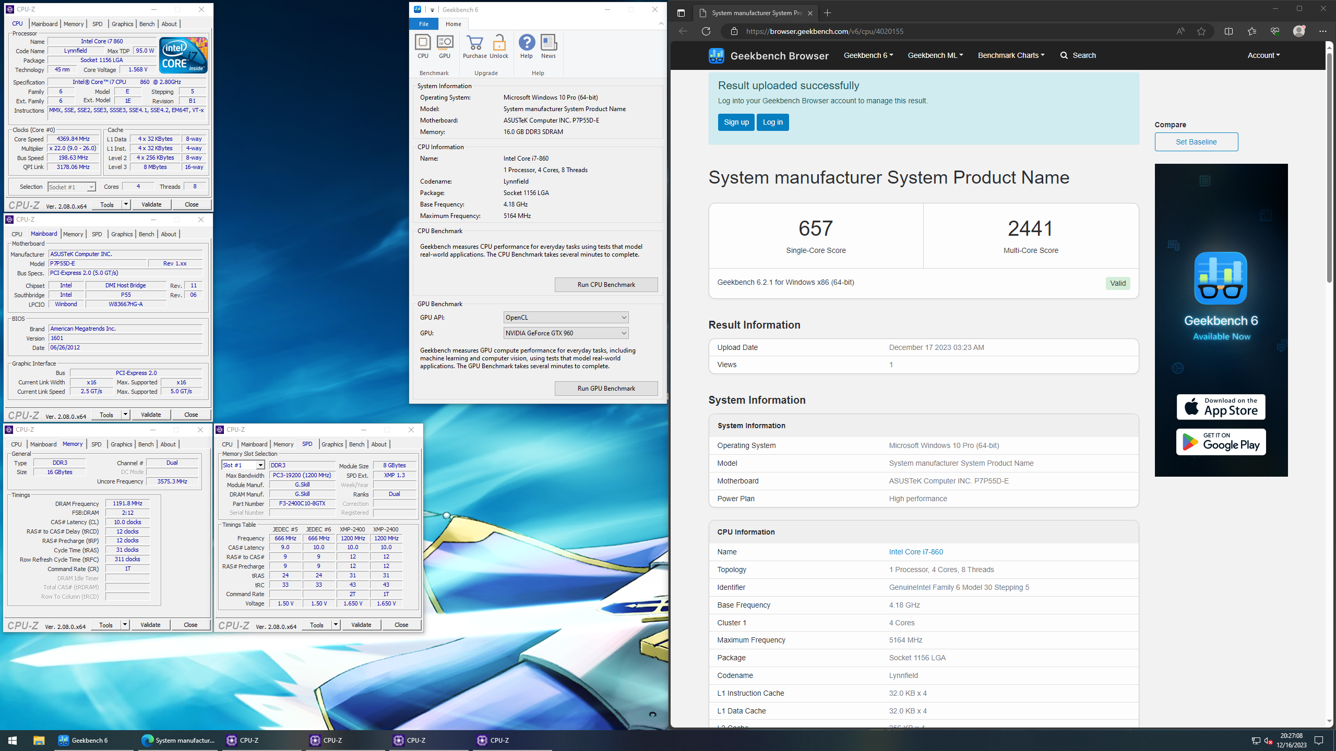Click Validate in CPU-Z SPD window
The image size is (1336, 751).
click(361, 625)
